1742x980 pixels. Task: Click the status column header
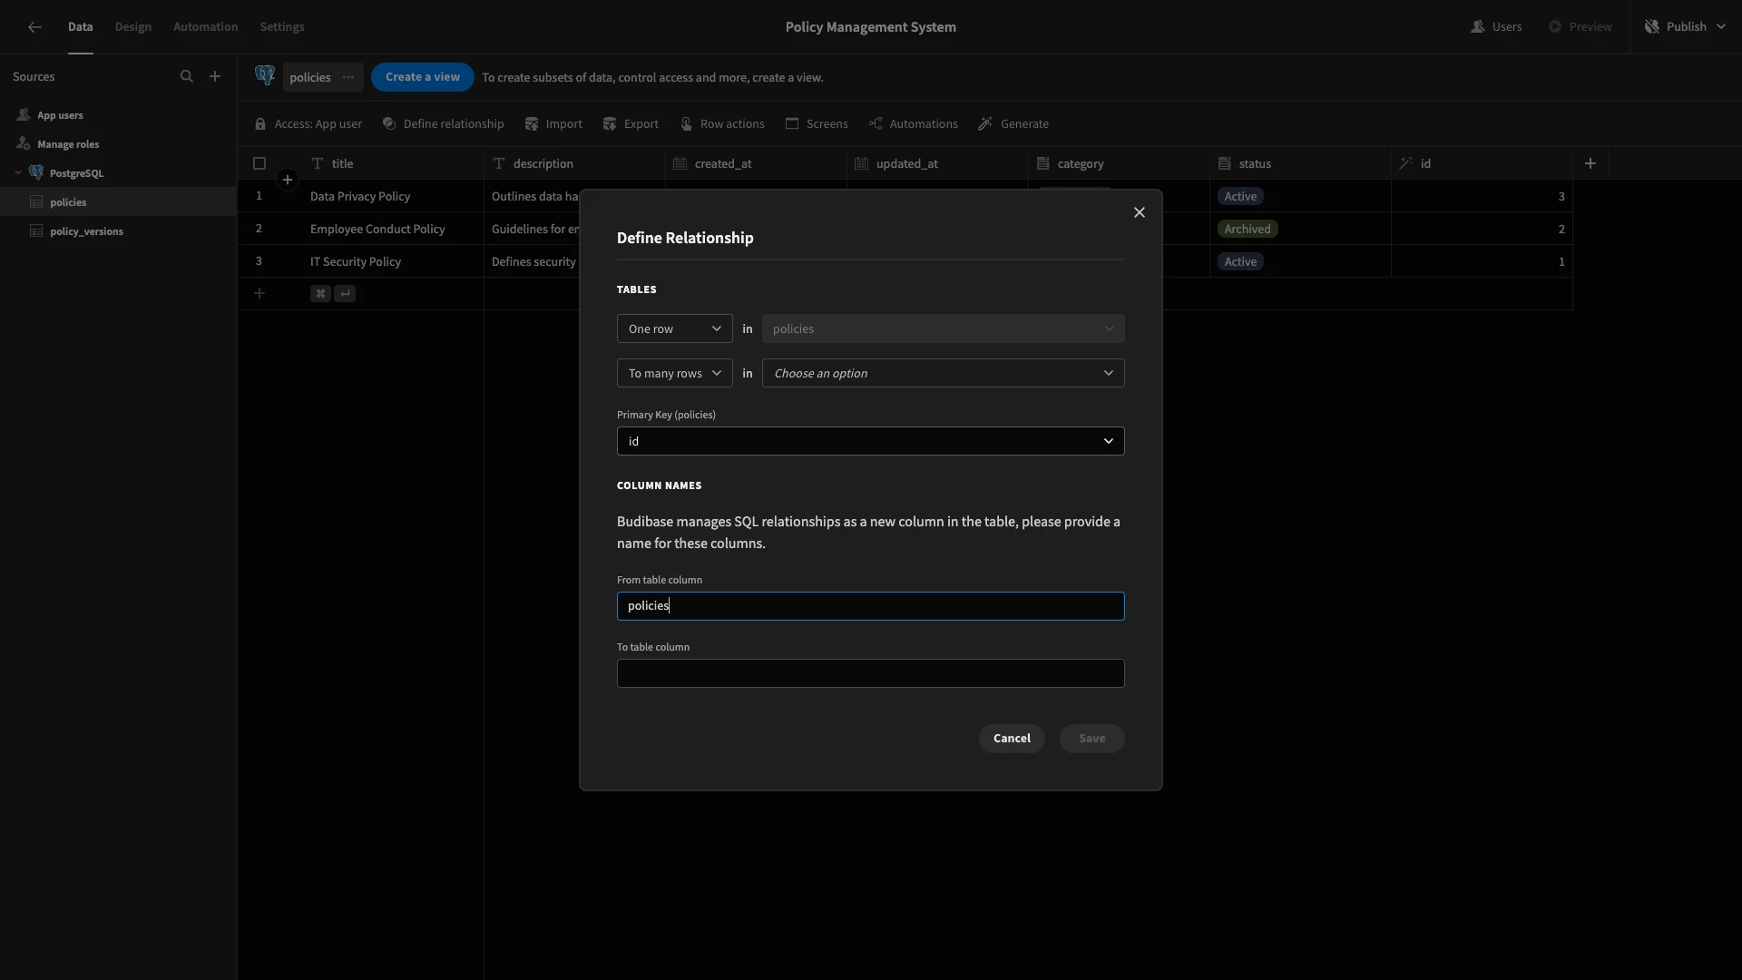[x=1299, y=164]
